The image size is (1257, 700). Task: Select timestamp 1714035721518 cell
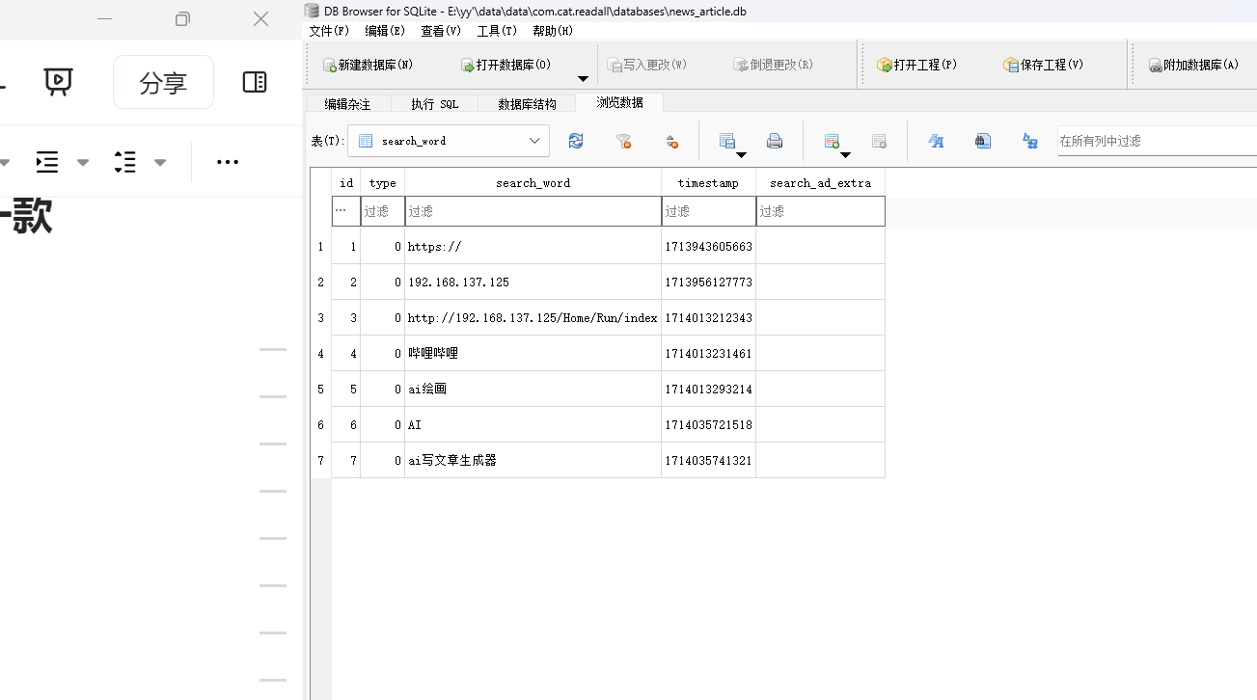pos(709,424)
